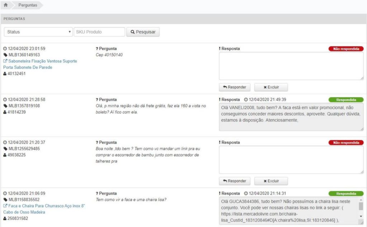Click the red Não respondida badge of first question
Screen dimensions: 367x227
coord(346,49)
